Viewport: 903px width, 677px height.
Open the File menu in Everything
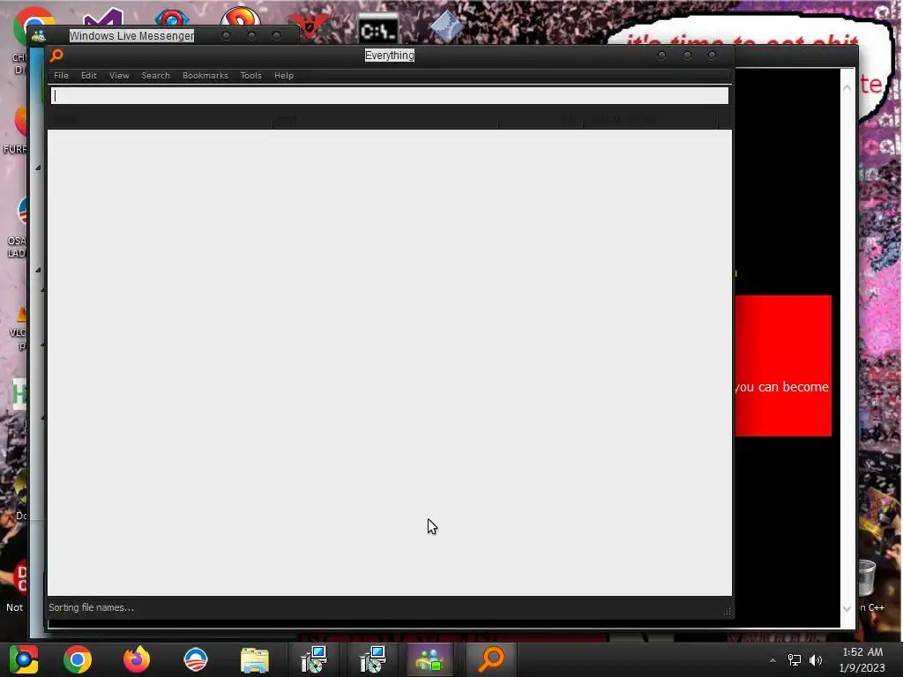pyautogui.click(x=61, y=76)
